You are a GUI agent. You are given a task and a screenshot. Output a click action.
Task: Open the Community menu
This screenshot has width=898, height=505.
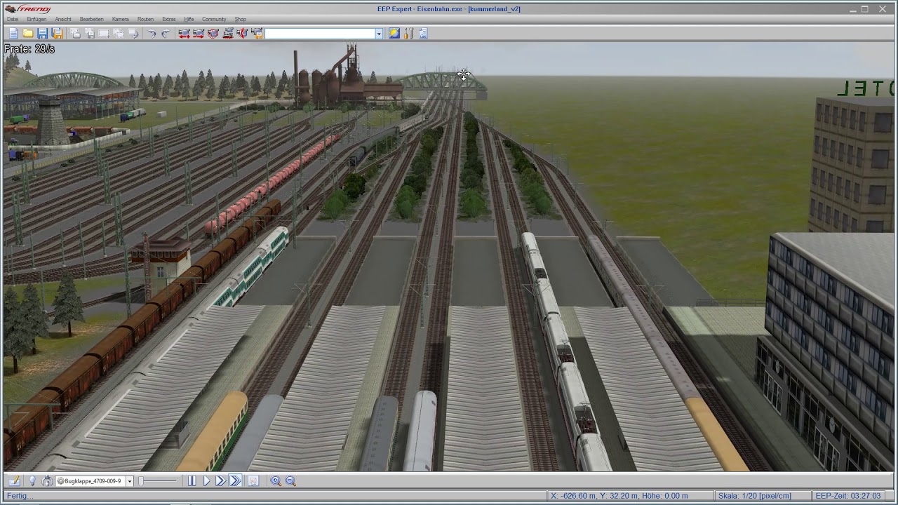coord(214,19)
